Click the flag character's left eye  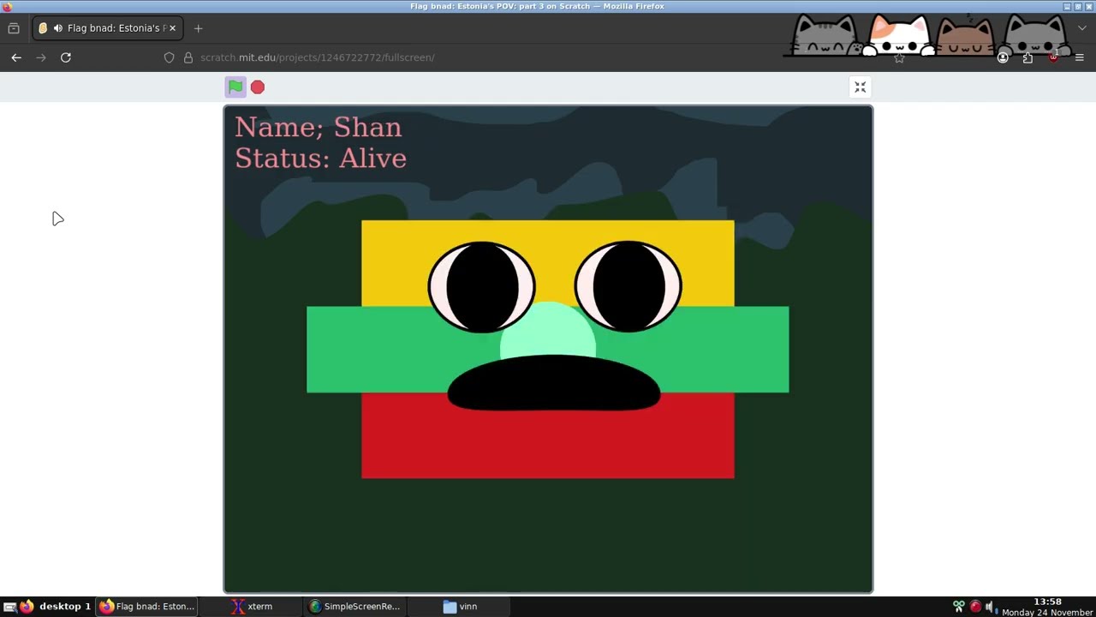coord(482,286)
